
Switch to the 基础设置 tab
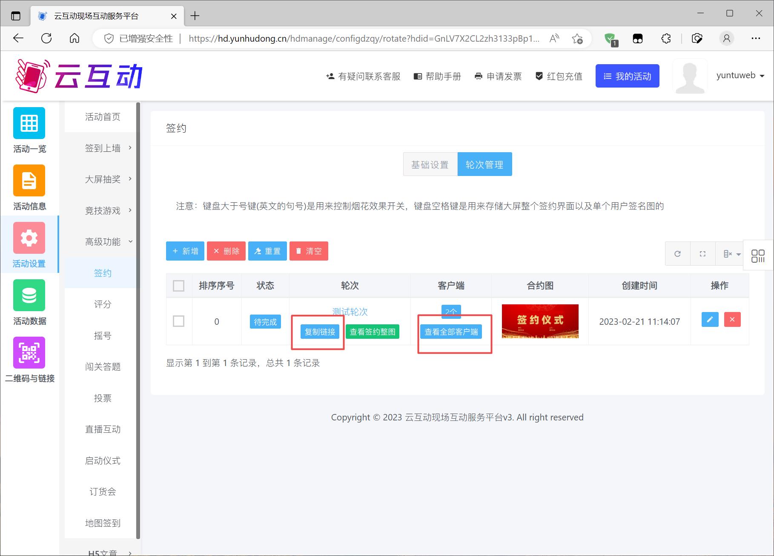point(430,165)
